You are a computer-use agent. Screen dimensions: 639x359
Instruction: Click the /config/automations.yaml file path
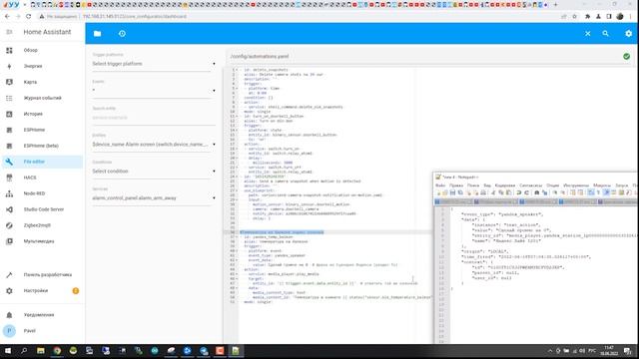click(x=260, y=57)
